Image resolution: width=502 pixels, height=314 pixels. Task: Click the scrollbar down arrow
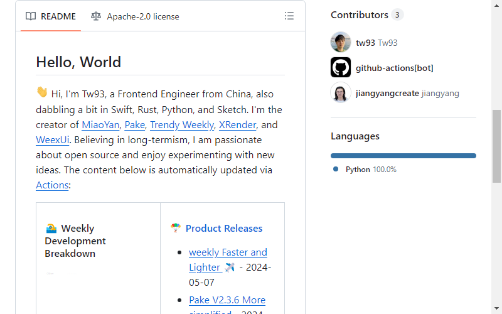tap(496, 309)
